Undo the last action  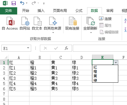coord(22,3)
